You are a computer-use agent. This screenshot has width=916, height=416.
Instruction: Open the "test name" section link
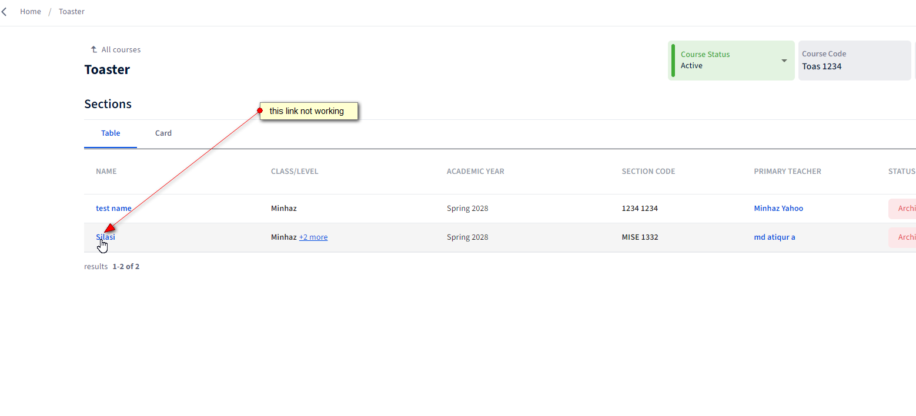113,209
